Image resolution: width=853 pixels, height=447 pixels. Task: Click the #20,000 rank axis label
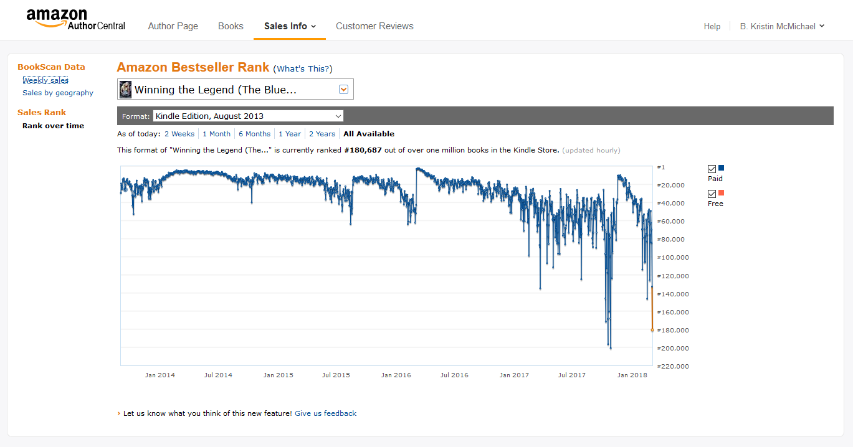672,185
